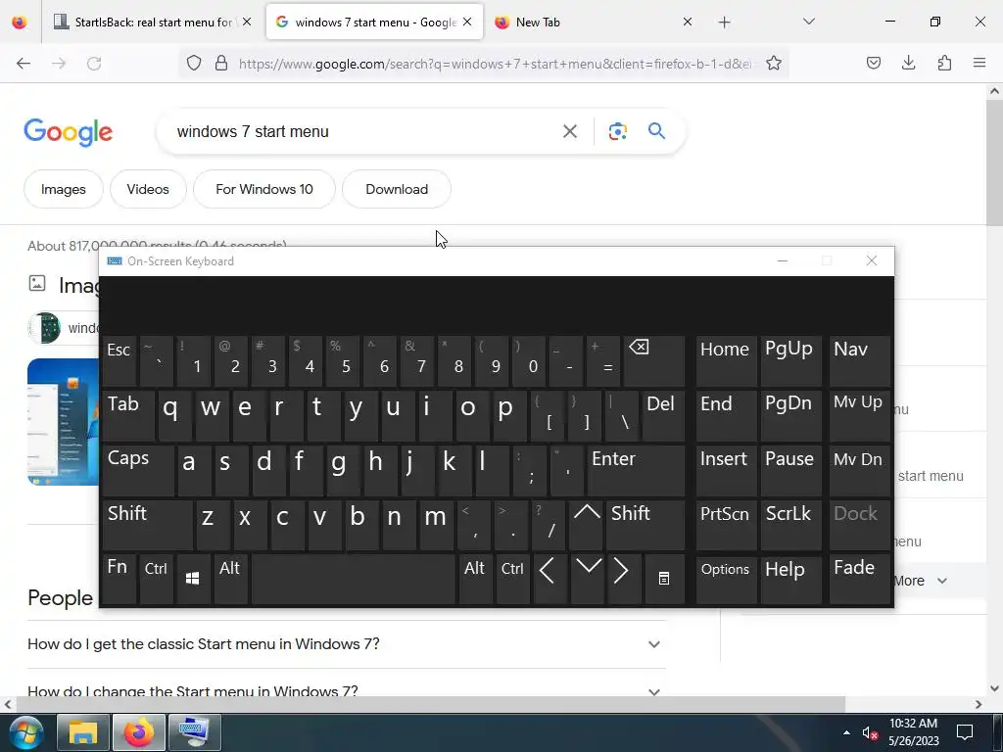Select the 'windows 7 start menu - Google' tab
The image size is (1003, 752).
click(x=374, y=22)
